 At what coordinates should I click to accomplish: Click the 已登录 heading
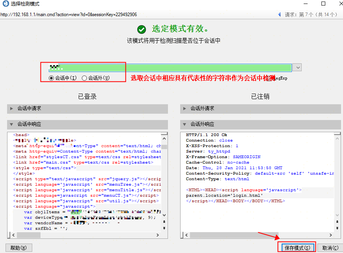(87, 96)
